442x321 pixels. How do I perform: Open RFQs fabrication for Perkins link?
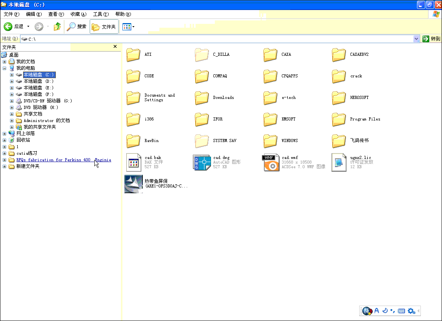[x=64, y=160]
